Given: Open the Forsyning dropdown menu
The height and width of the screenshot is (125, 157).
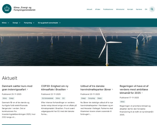Looking at the screenshot, I should click(29, 23).
